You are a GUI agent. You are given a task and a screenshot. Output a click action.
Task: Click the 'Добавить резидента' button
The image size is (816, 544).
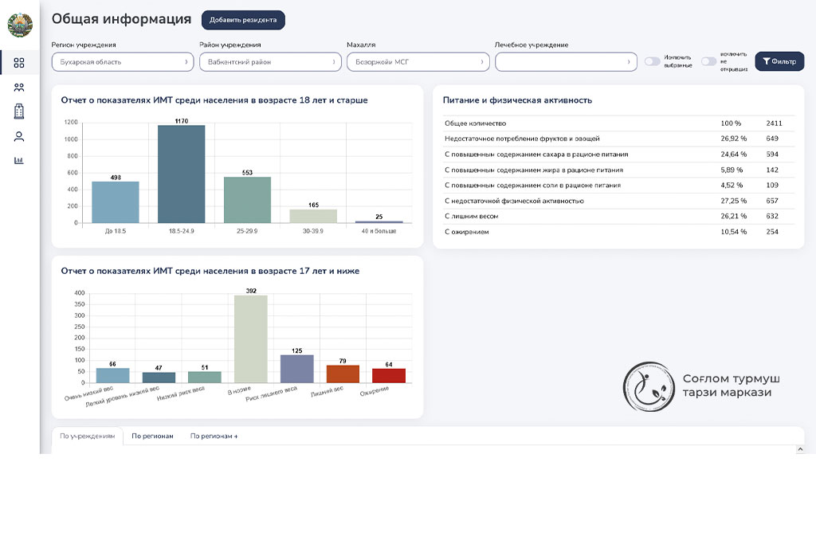click(243, 20)
